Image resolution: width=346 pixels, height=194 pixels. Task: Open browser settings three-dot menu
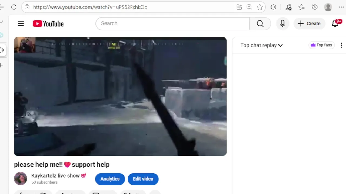(x=341, y=7)
